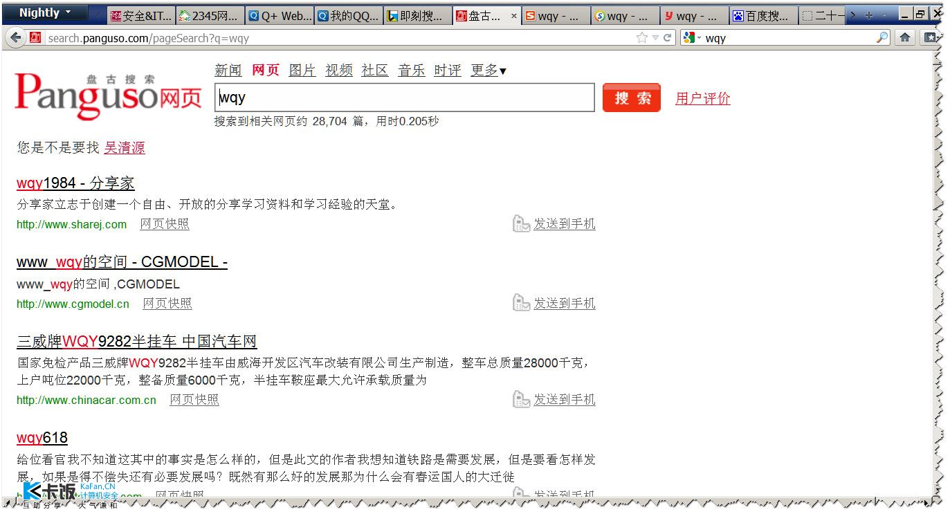The image size is (950, 514).
Task: Follow the 吴清源 suggestion link
Action: (x=125, y=148)
